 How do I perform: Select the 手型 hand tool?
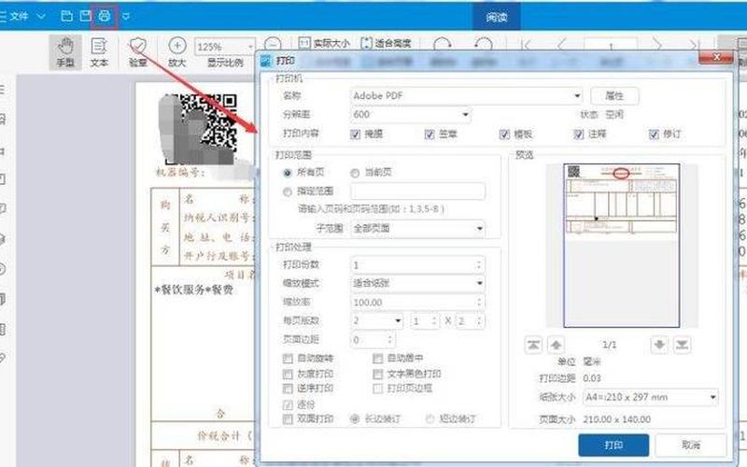65,52
